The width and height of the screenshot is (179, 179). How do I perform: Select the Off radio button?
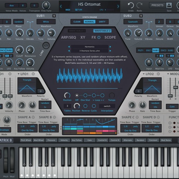(77, 95)
